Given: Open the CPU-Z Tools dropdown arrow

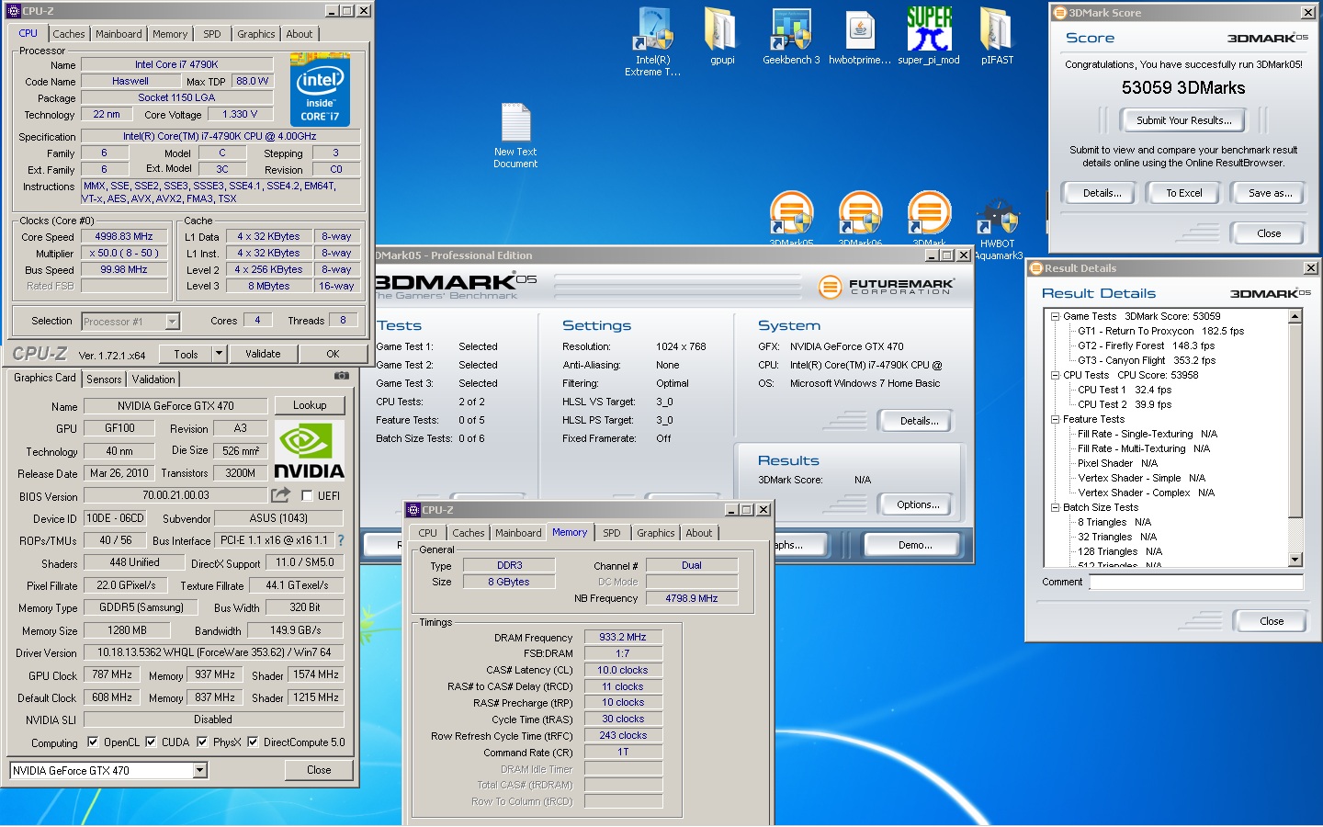Looking at the screenshot, I should (x=219, y=354).
